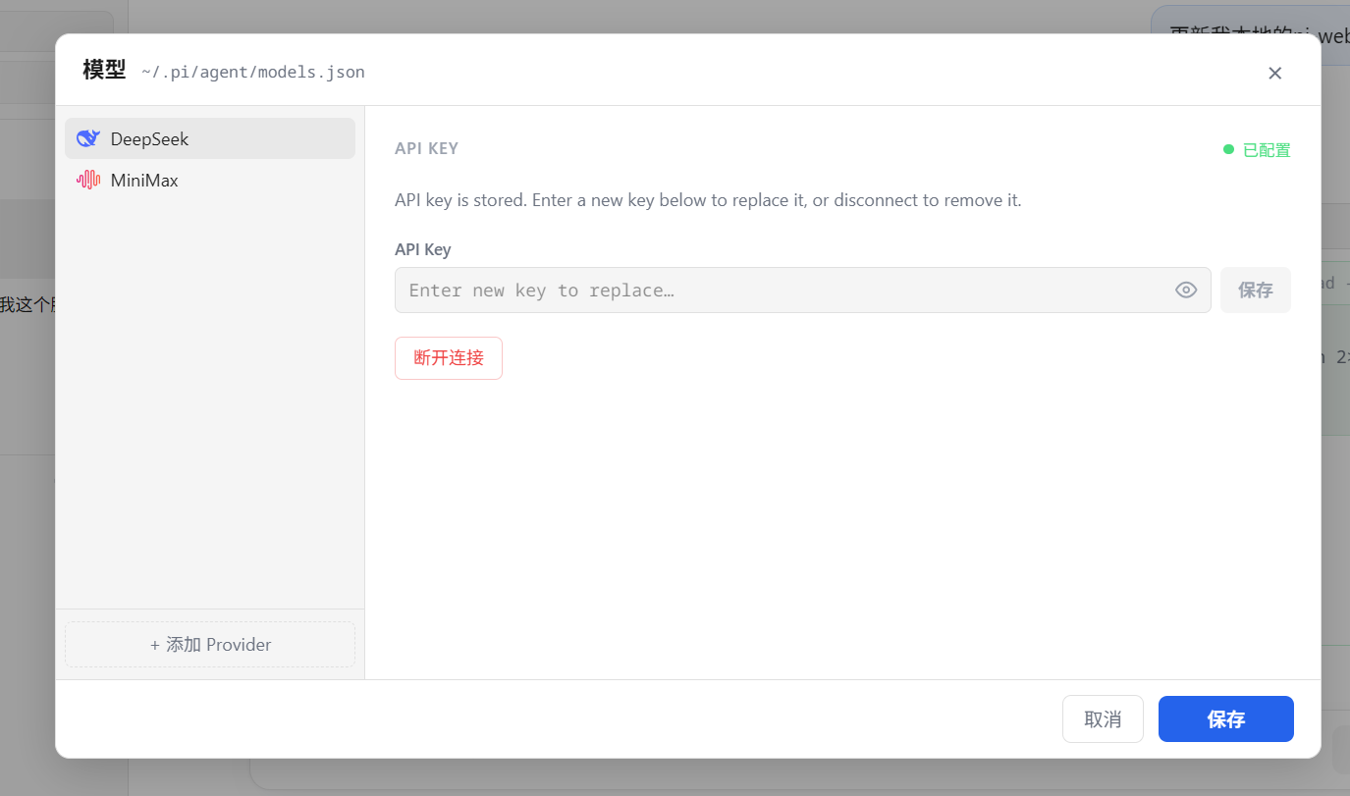
Task: Click the gray 保存 button beside key field
Action: tap(1256, 290)
